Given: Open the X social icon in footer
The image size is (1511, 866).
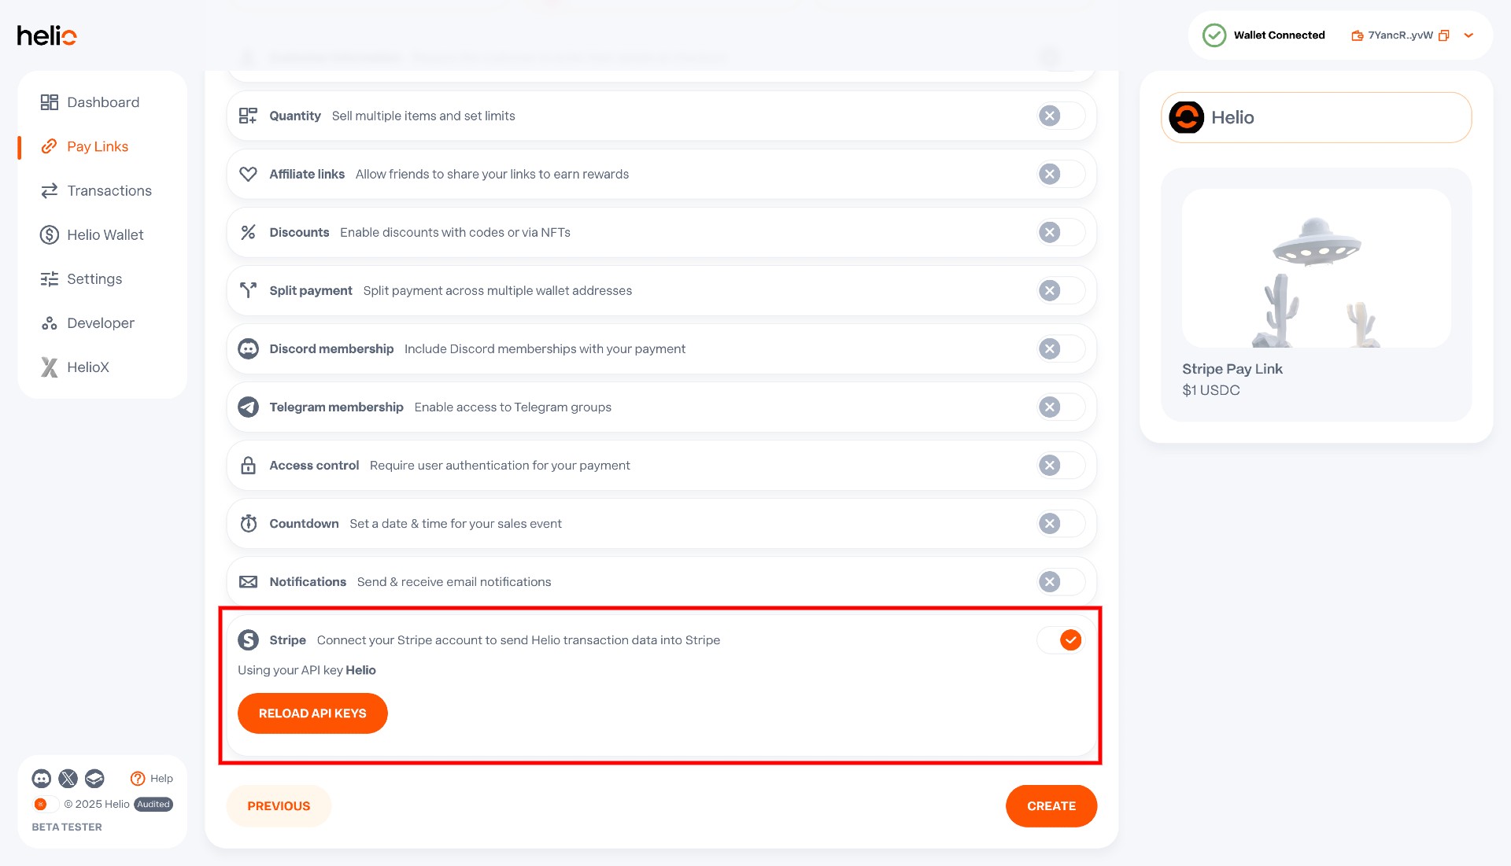Looking at the screenshot, I should point(68,778).
